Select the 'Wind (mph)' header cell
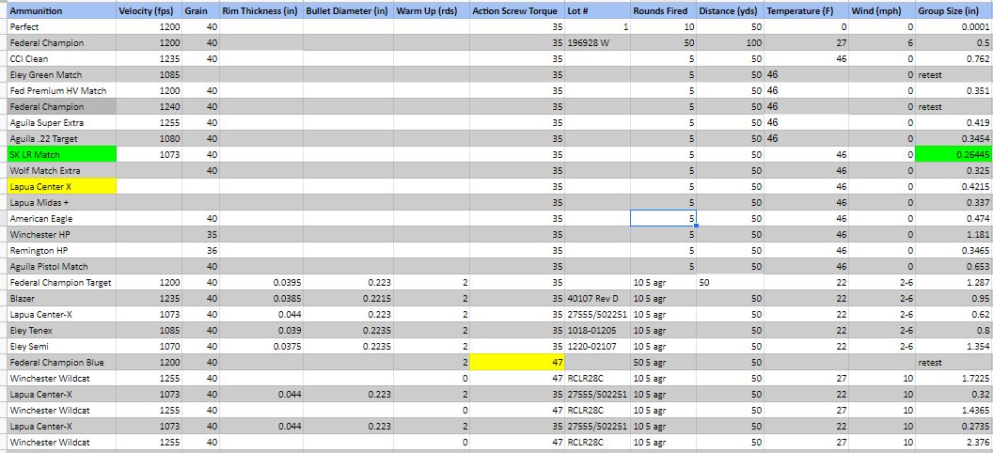The width and height of the screenshot is (993, 453). coord(882,11)
